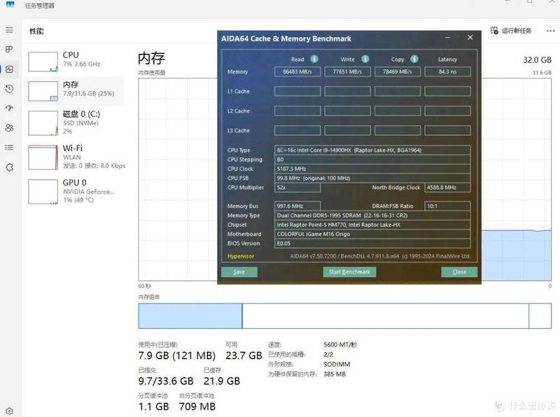
Task: Open the App history icon in sidebar
Action: pos(9,89)
